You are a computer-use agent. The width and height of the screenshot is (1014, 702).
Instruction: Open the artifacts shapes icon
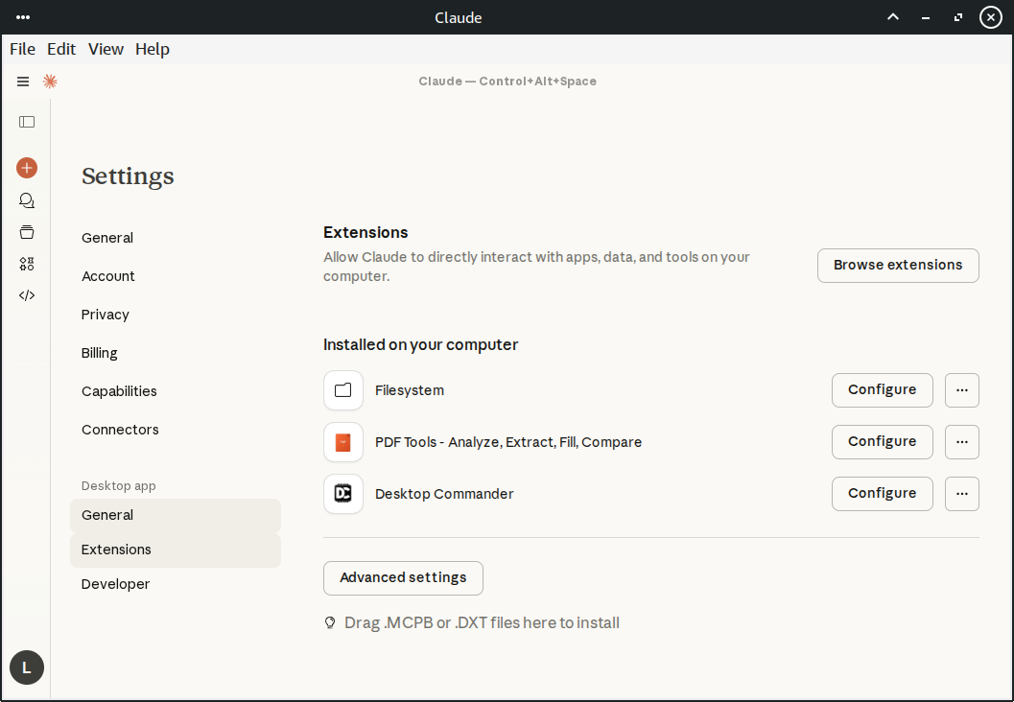(27, 264)
